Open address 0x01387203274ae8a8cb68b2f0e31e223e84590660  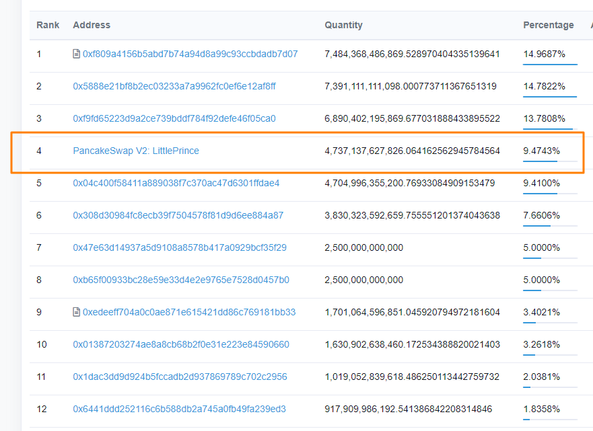pyautogui.click(x=181, y=344)
